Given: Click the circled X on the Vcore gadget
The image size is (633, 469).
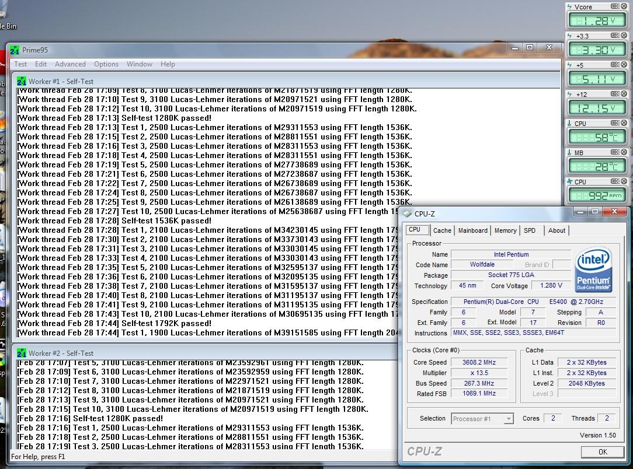Looking at the screenshot, I should [624, 6].
